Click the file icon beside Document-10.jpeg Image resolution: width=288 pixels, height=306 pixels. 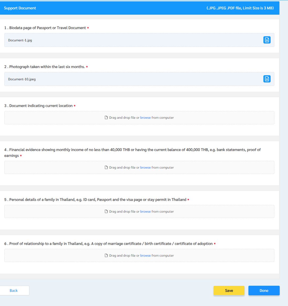[x=267, y=79]
